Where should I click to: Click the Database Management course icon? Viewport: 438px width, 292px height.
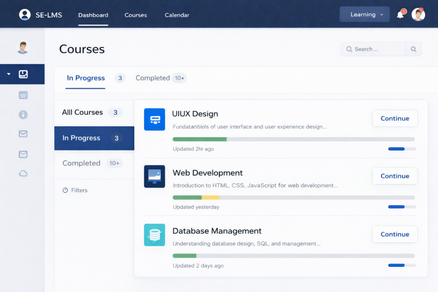[x=155, y=235]
